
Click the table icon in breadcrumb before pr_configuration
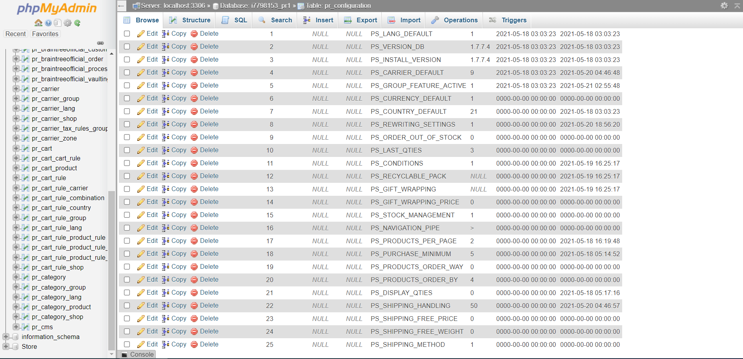click(301, 6)
